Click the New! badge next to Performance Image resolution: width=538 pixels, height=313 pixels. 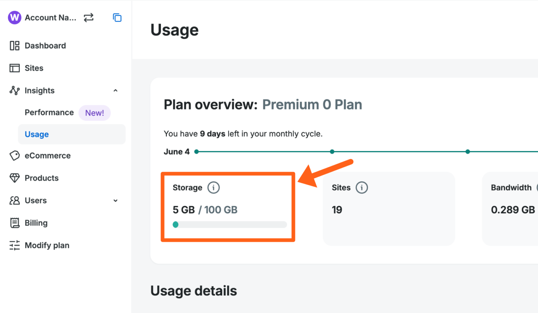94,113
